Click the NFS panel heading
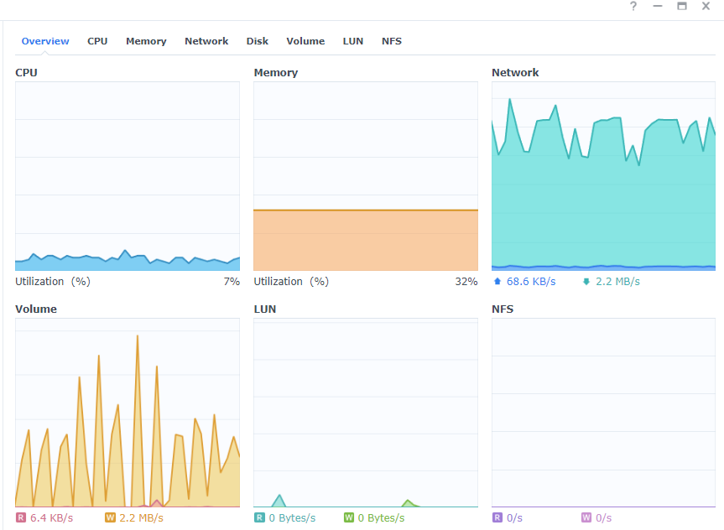 click(x=503, y=309)
